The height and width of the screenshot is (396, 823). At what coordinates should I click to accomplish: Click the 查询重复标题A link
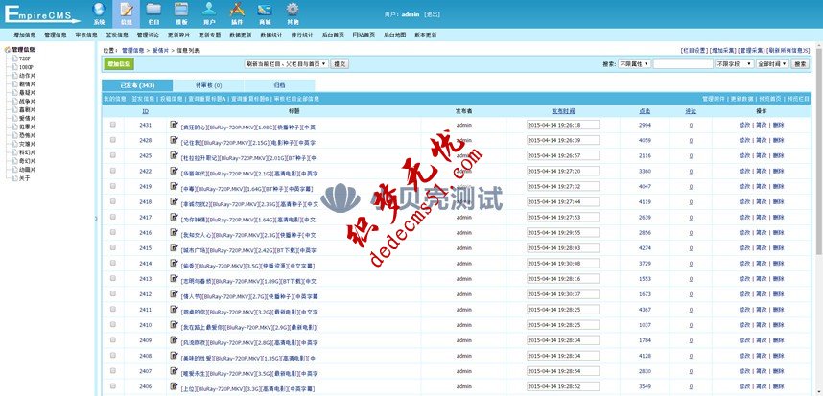(x=207, y=99)
